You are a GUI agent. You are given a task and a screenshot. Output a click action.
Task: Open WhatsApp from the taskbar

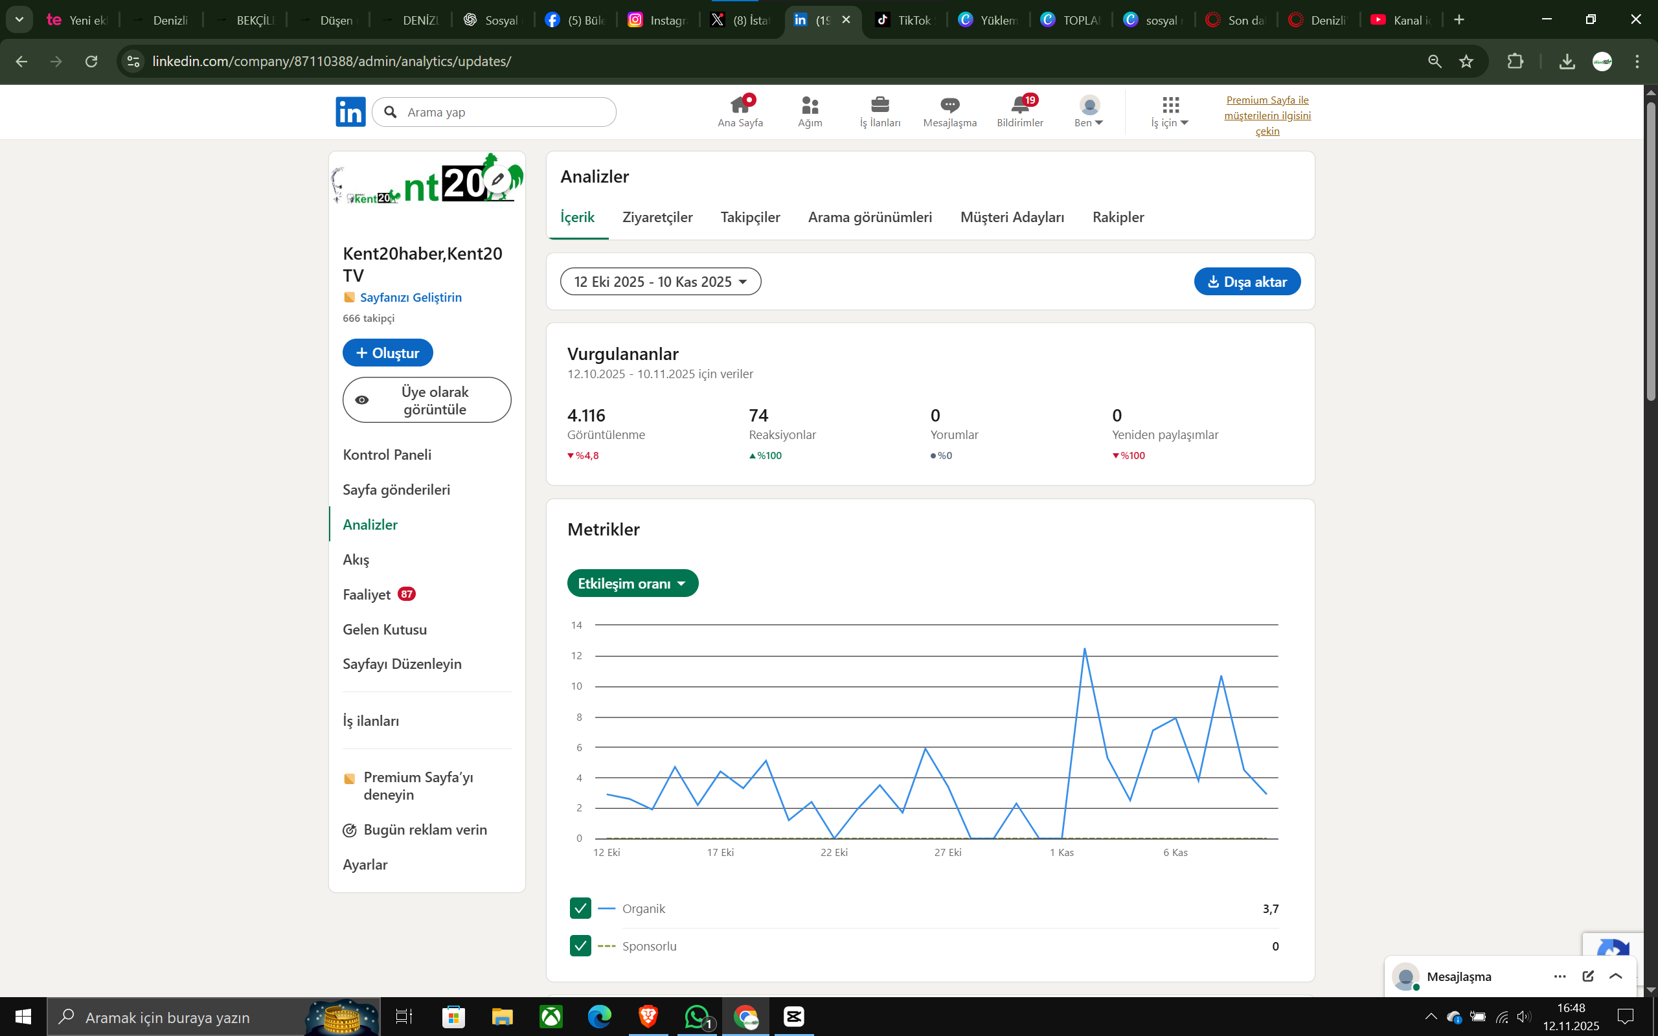tap(697, 1017)
